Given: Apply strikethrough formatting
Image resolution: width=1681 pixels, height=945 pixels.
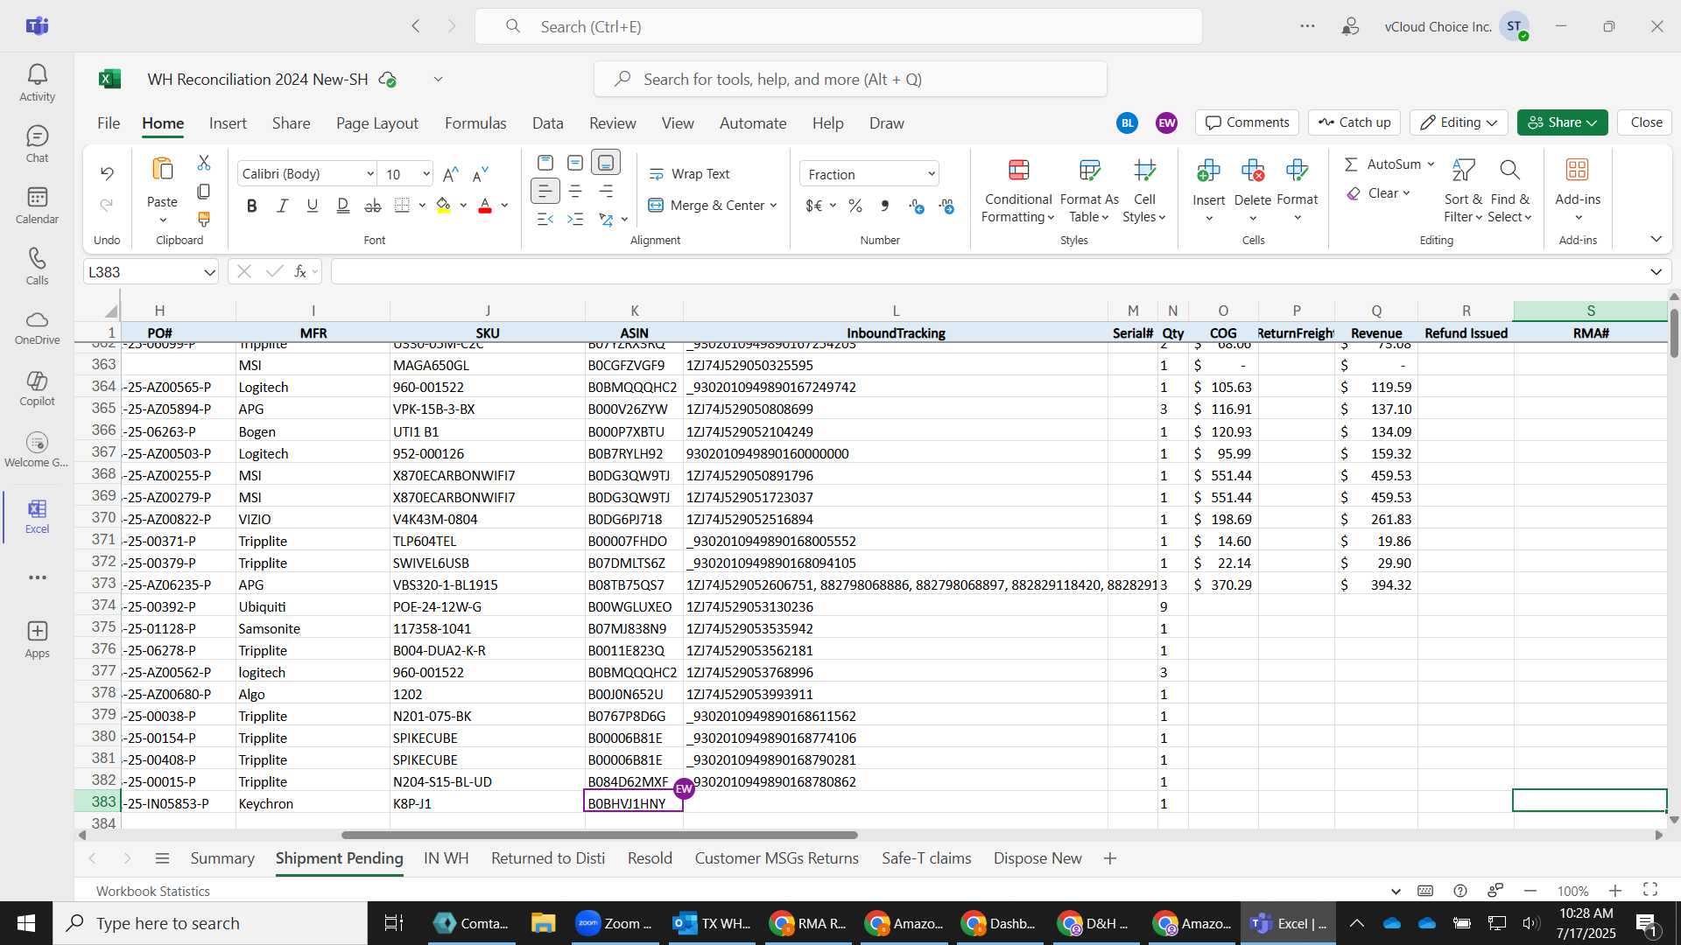Looking at the screenshot, I should pyautogui.click(x=373, y=206).
